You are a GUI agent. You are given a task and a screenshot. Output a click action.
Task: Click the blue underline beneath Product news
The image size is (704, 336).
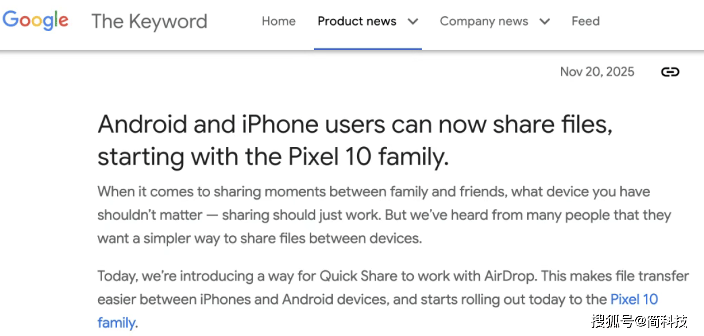(x=367, y=48)
